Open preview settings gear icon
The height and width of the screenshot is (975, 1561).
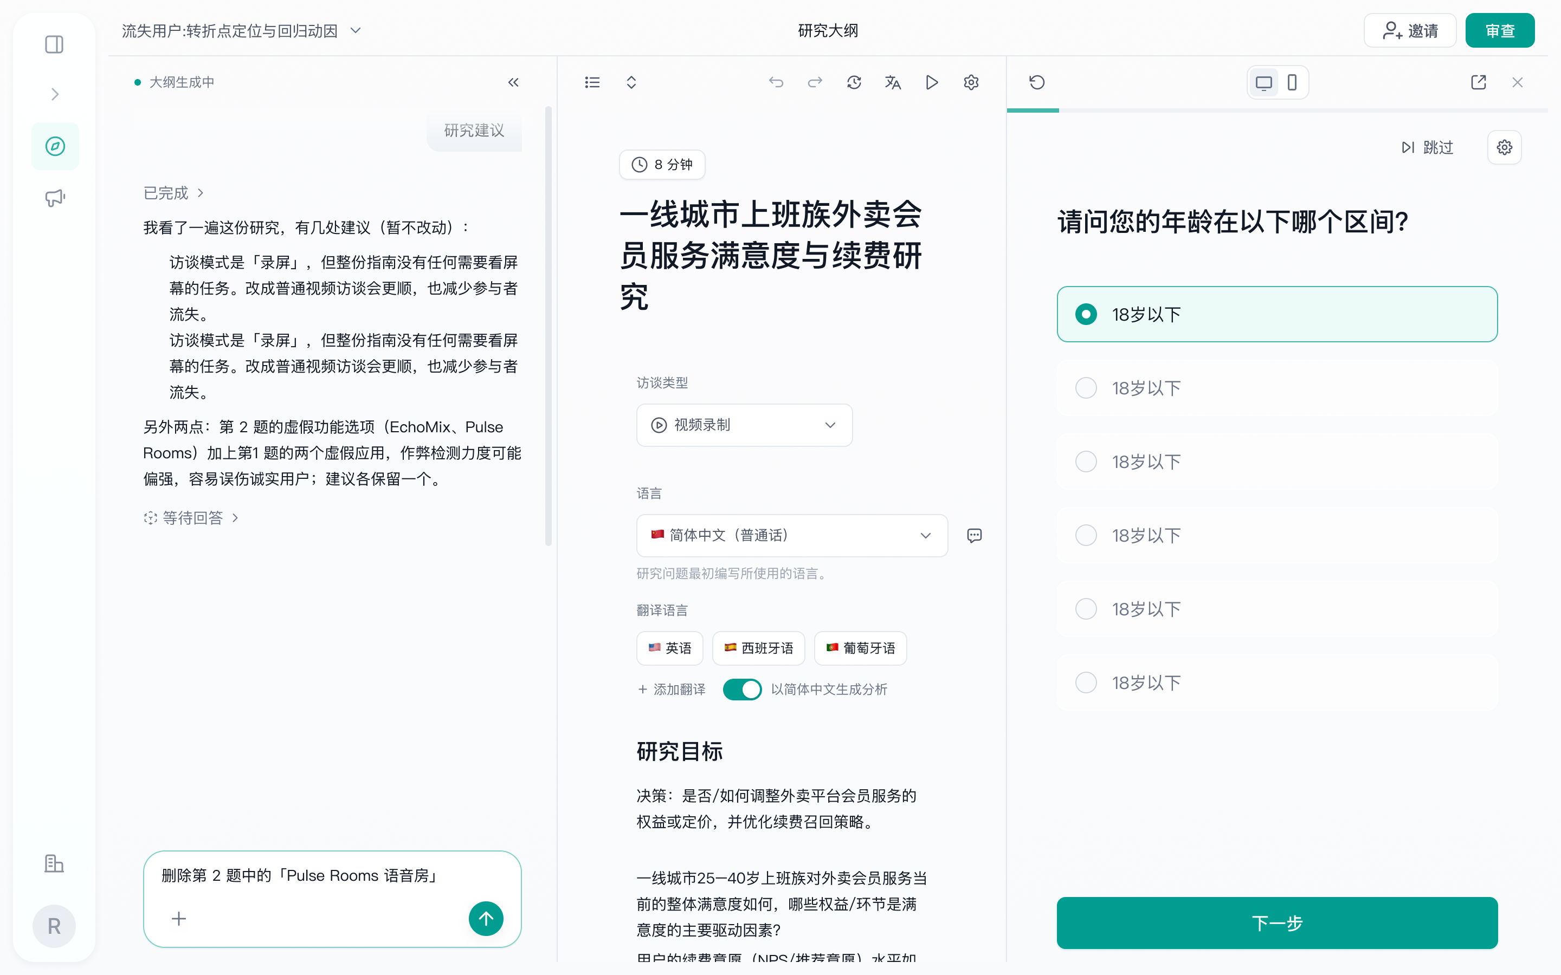pos(1504,148)
